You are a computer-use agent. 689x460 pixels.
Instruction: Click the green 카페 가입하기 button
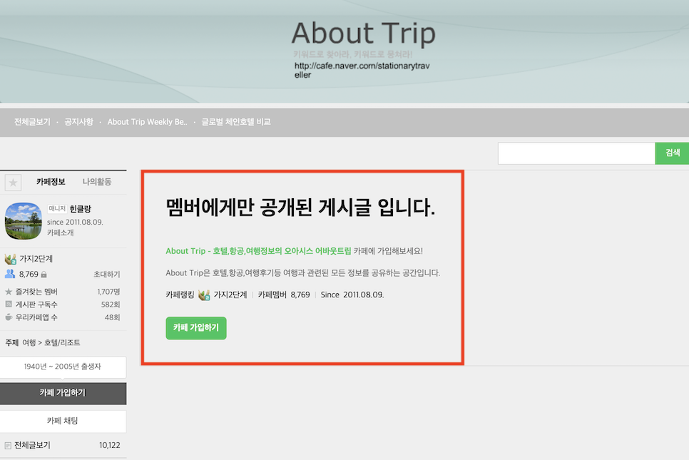(x=196, y=328)
